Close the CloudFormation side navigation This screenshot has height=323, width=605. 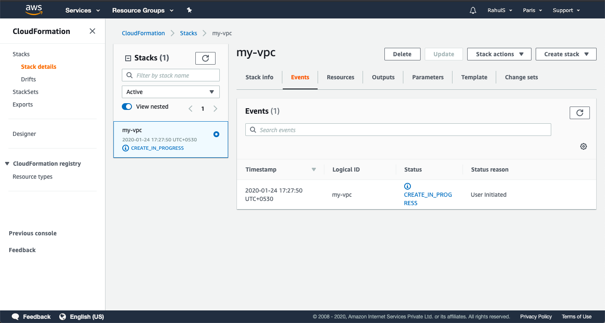(x=92, y=31)
